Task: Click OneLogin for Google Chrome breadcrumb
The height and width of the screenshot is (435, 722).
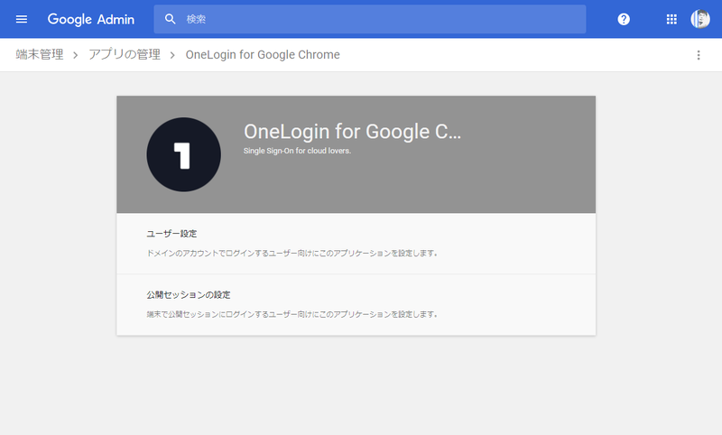Action: (263, 55)
